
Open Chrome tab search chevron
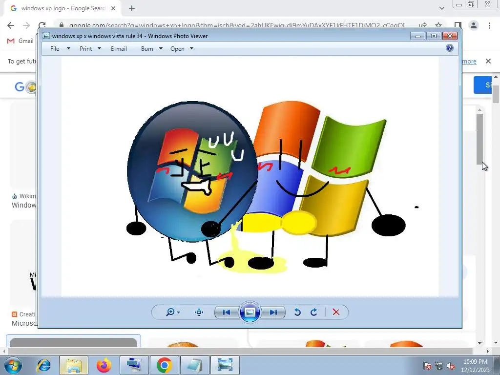click(441, 8)
